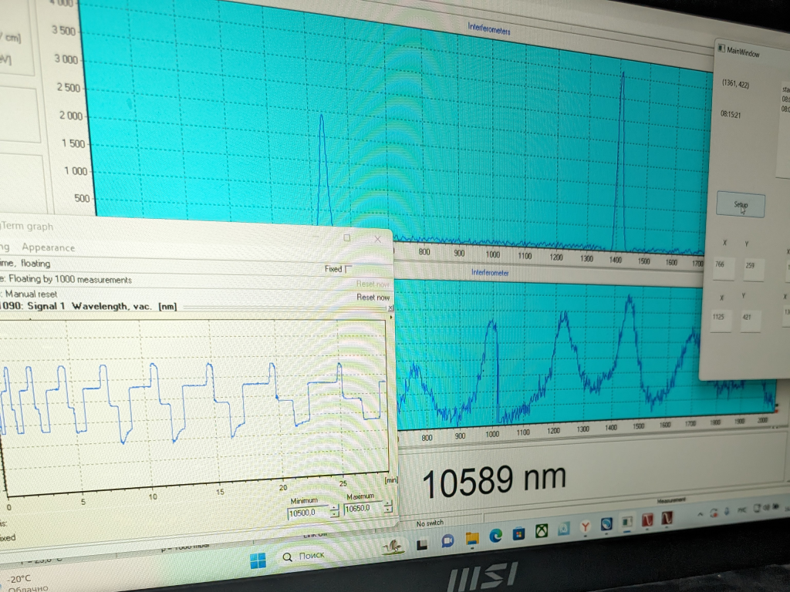Click the active Reset now button
790x592 pixels.
[373, 297]
